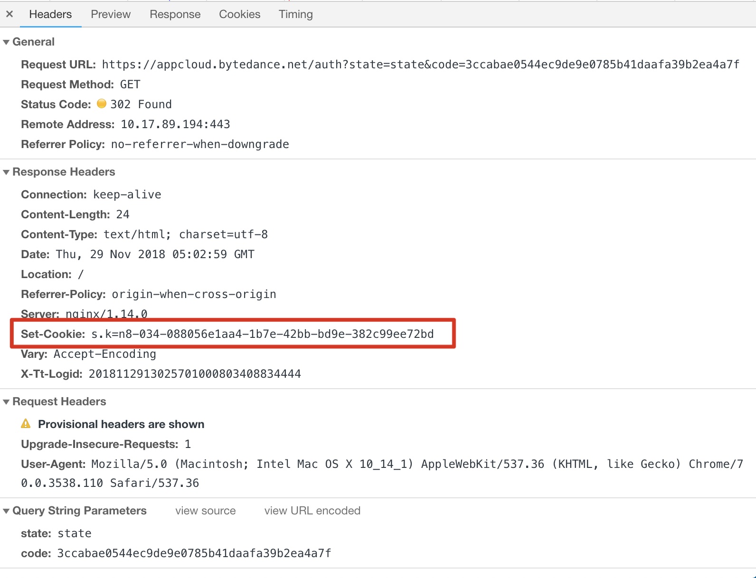Viewport: 756px width, 578px height.
Task: Click the Location header slash value
Action: coord(81,274)
